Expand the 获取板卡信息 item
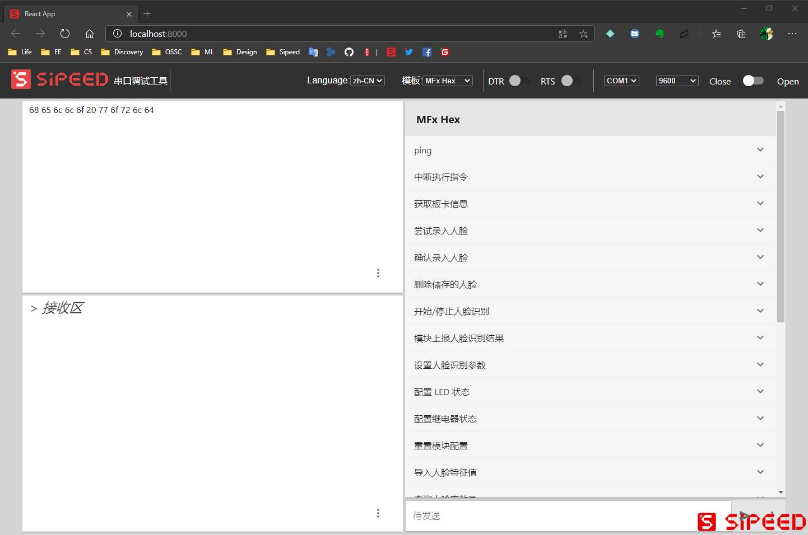 point(591,204)
